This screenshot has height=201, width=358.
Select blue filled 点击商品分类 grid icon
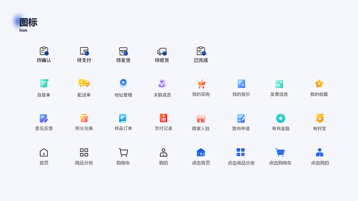click(x=241, y=152)
